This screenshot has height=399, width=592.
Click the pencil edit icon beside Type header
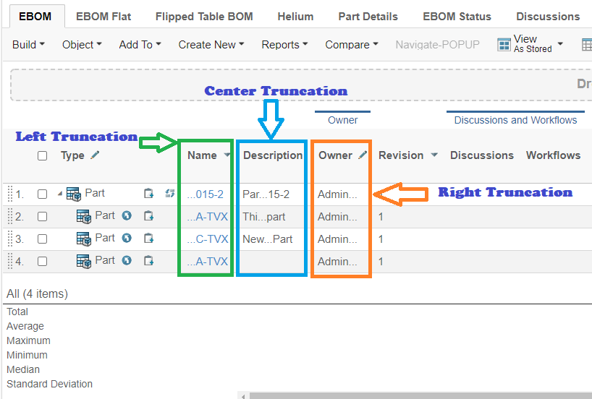click(x=95, y=155)
